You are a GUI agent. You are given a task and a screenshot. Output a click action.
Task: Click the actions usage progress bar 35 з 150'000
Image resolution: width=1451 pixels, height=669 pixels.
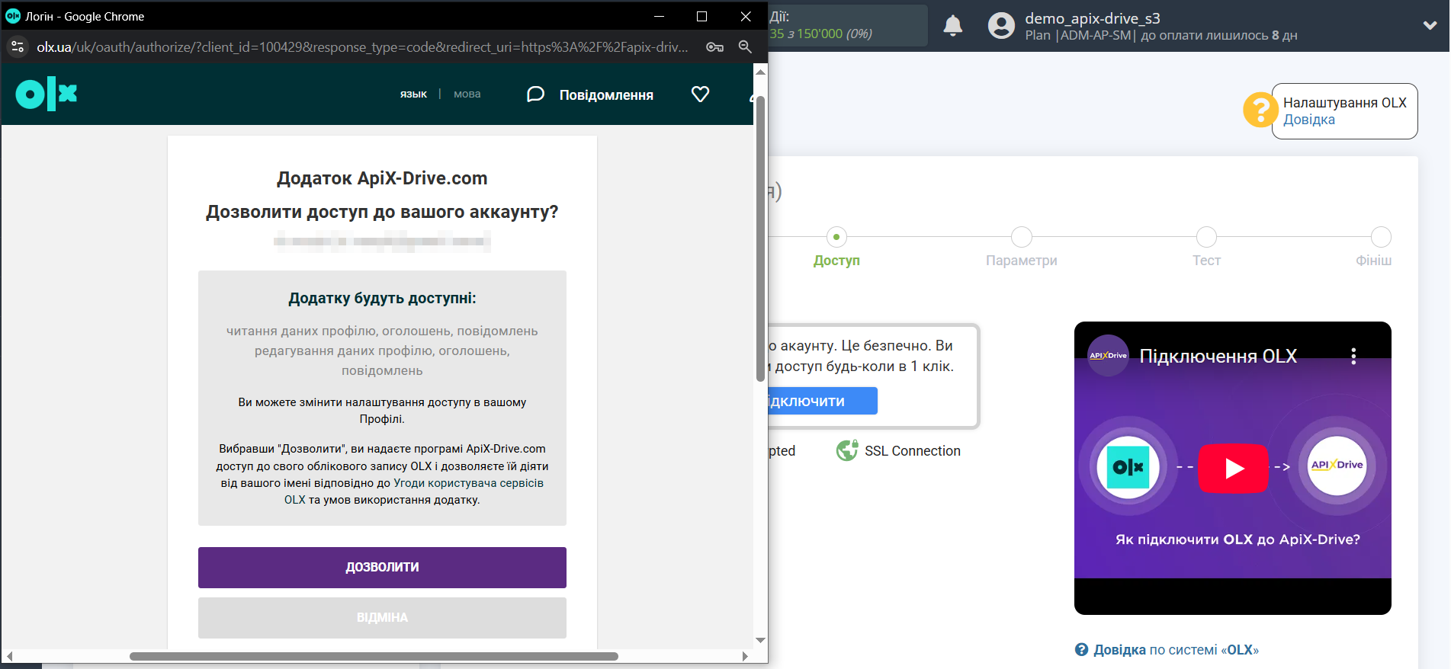pyautogui.click(x=847, y=26)
